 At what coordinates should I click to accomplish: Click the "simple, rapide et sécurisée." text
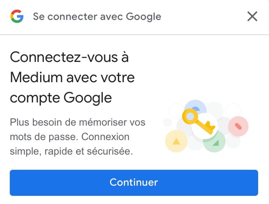[71, 152]
